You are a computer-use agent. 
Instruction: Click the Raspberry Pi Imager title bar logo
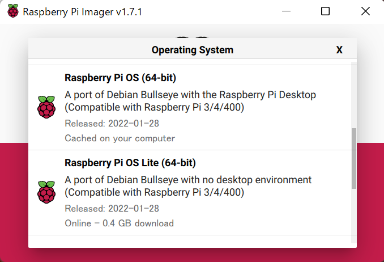pos(13,11)
